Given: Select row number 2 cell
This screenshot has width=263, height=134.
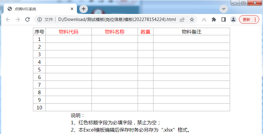Looking at the screenshot, I should click(x=39, y=46).
